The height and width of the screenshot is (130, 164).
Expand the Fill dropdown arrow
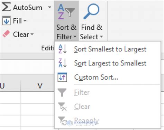tap(25, 21)
